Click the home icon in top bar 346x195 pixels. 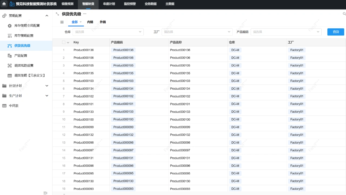click(4, 4)
